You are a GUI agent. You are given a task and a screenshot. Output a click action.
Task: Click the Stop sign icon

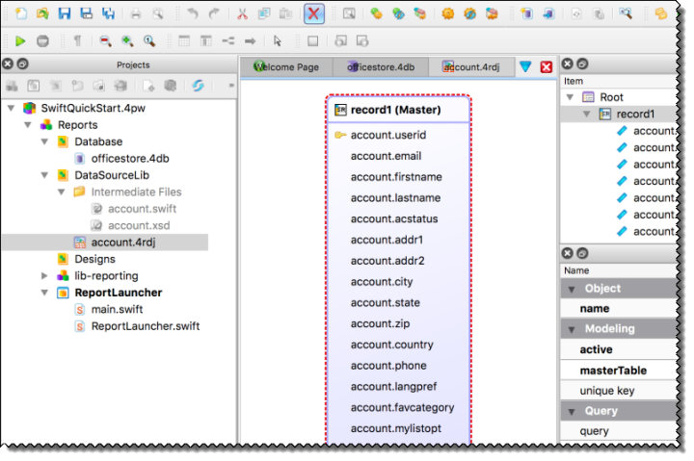42,41
